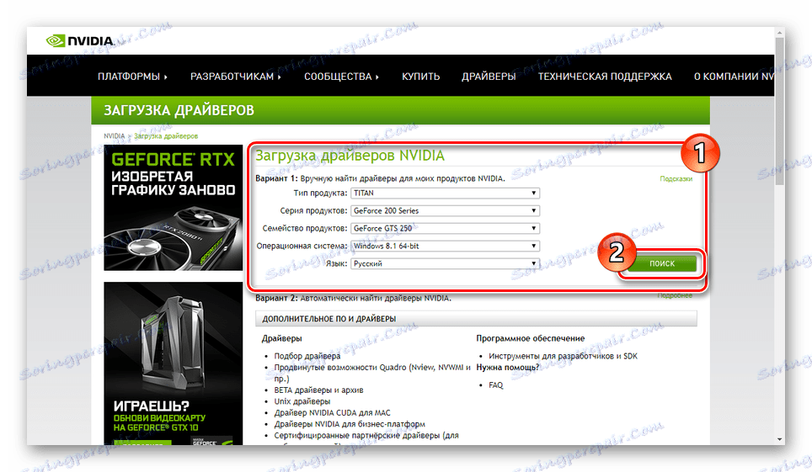Open the СООБЩЕСТВА menu
Image resolution: width=812 pixels, height=472 pixels.
pyautogui.click(x=341, y=77)
